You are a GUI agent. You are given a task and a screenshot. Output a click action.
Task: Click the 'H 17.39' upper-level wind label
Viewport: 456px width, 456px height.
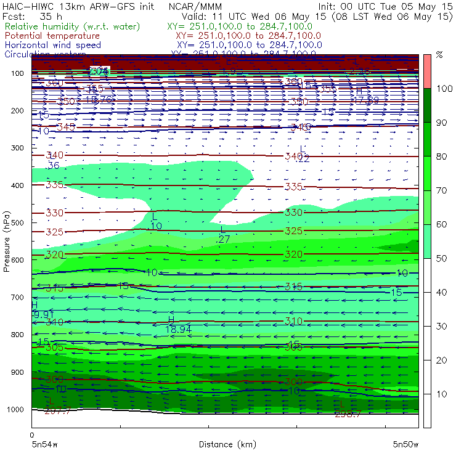(x=366, y=96)
